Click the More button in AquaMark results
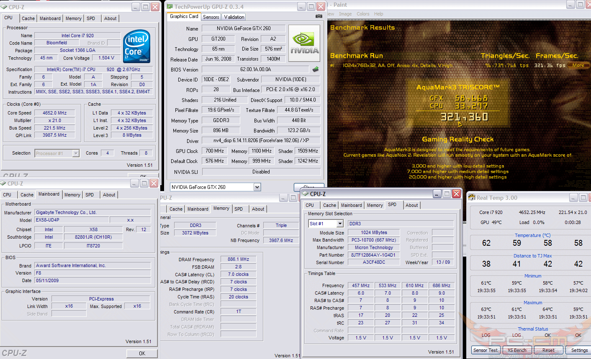This screenshot has height=359, width=591. tap(579, 65)
